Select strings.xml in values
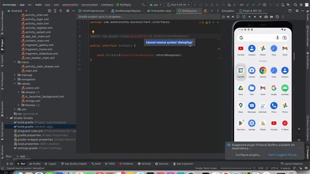 coord(31,101)
